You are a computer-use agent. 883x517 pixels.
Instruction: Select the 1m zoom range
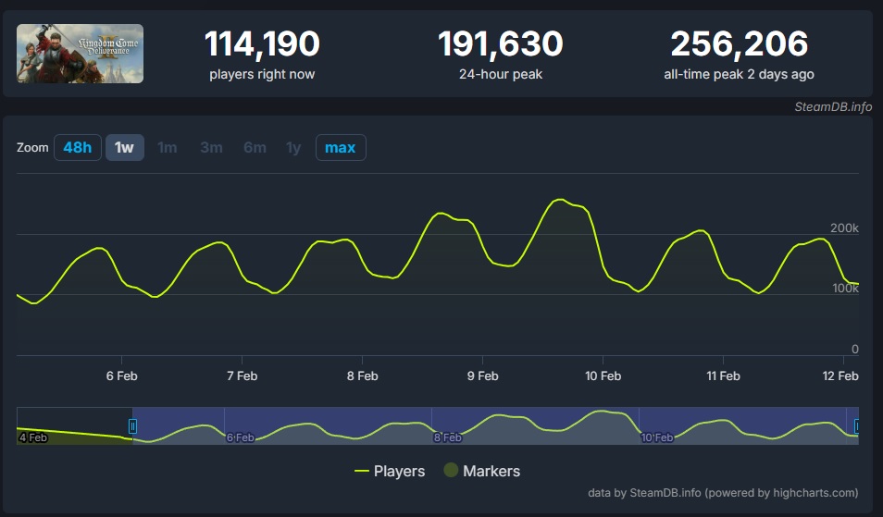[168, 147]
